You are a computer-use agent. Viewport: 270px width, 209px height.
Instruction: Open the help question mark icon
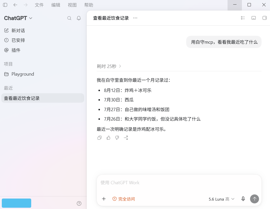click(79, 203)
